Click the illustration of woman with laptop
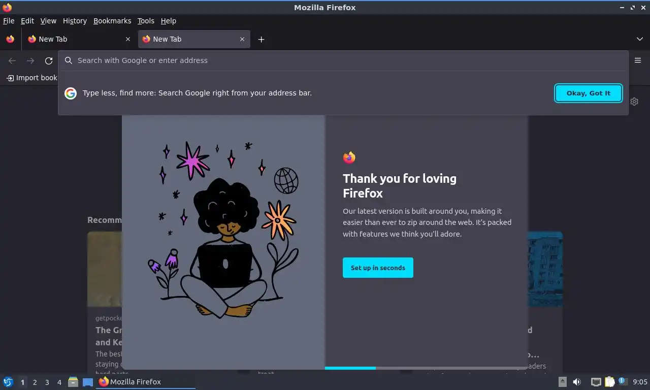The image size is (650, 390). tap(223, 230)
